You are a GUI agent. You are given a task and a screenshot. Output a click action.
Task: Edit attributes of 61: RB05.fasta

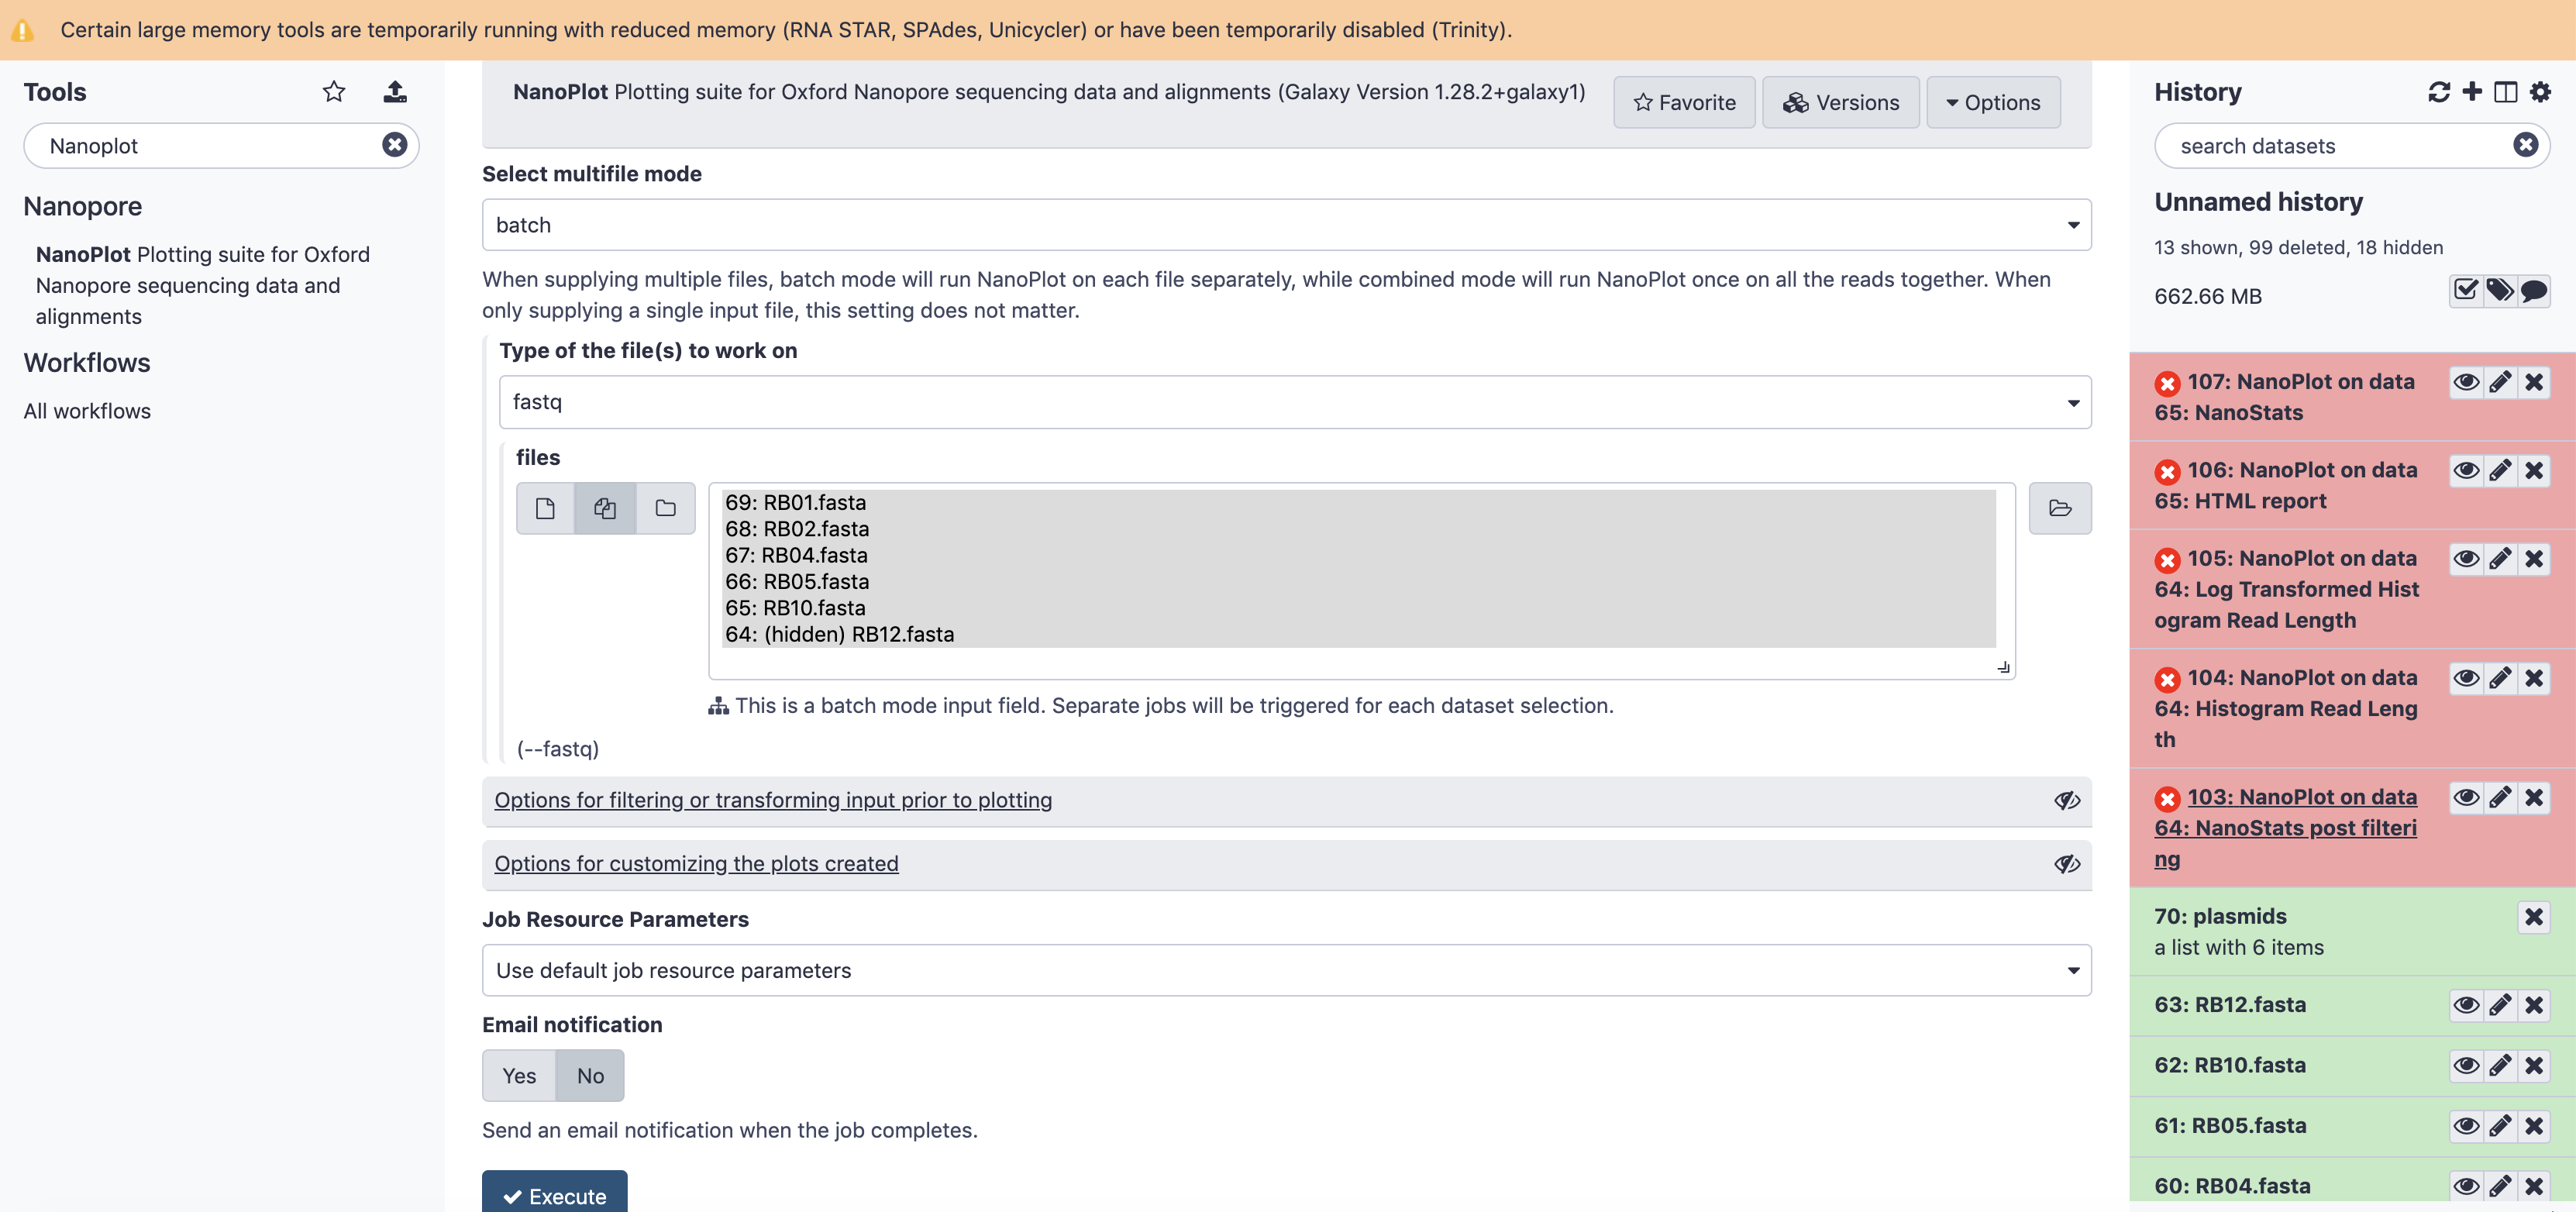[x=2500, y=1126]
